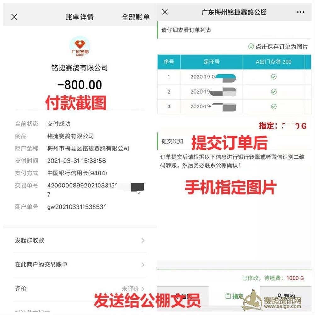Select the merchant order number starting gw2021

point(77,207)
